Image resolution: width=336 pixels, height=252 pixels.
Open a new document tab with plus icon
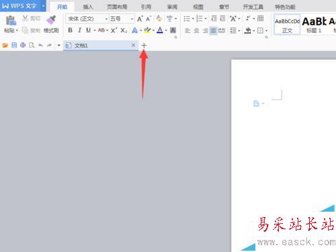pyautogui.click(x=144, y=46)
